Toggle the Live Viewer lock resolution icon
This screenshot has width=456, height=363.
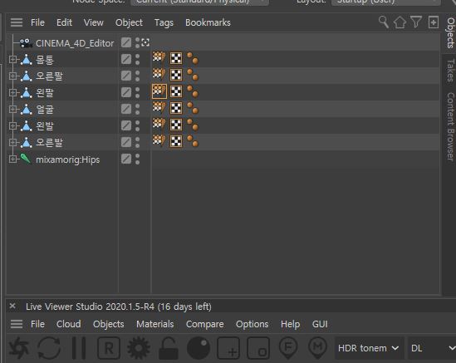168,348
